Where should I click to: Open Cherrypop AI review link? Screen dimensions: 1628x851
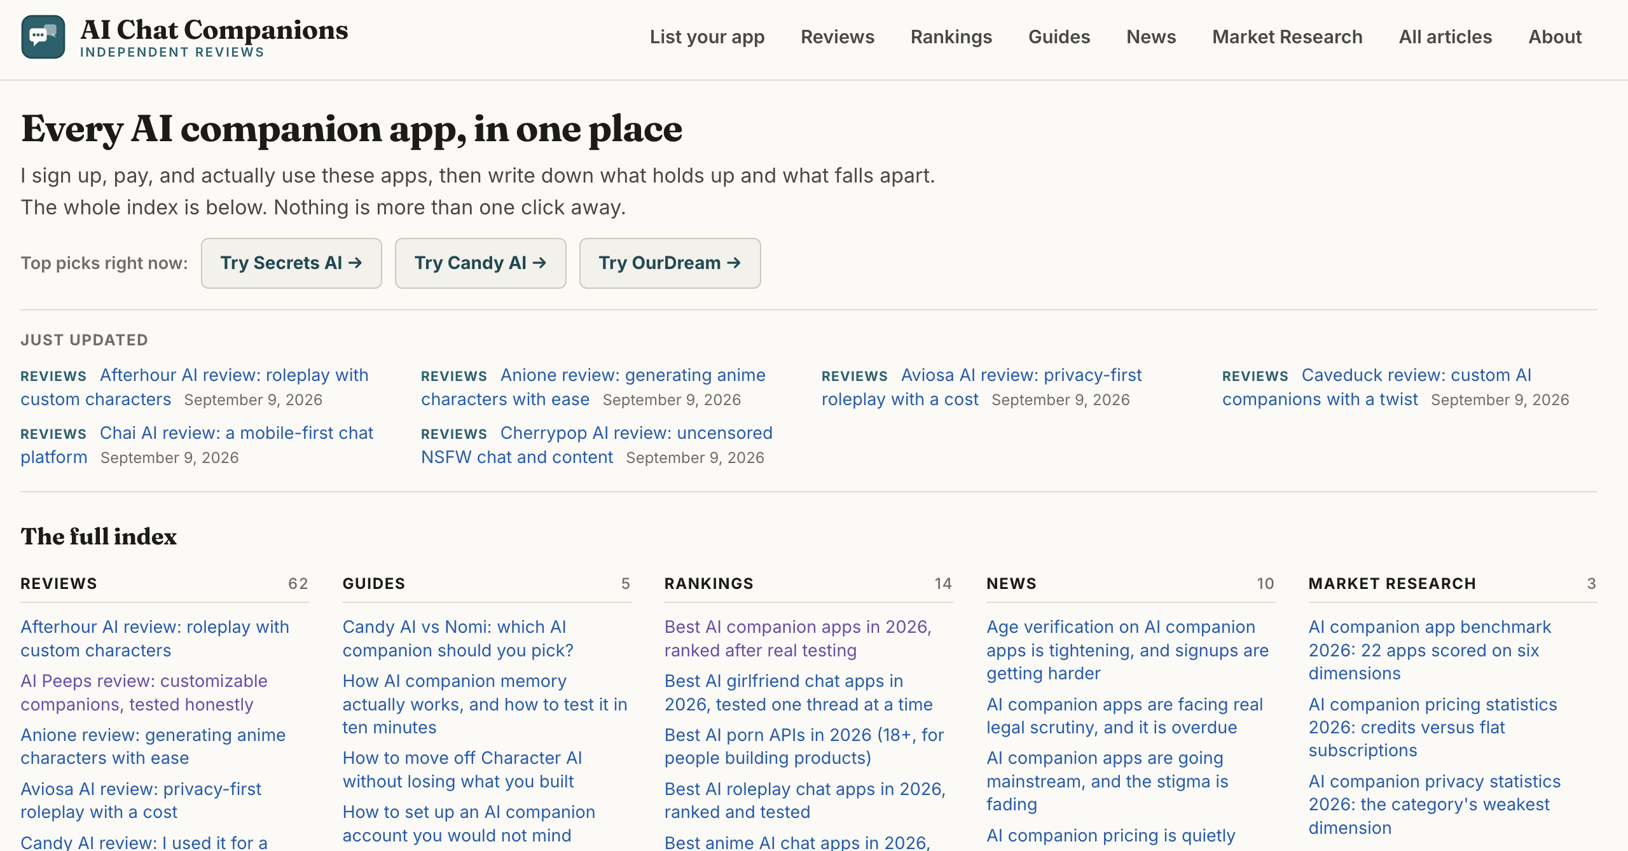(x=597, y=445)
